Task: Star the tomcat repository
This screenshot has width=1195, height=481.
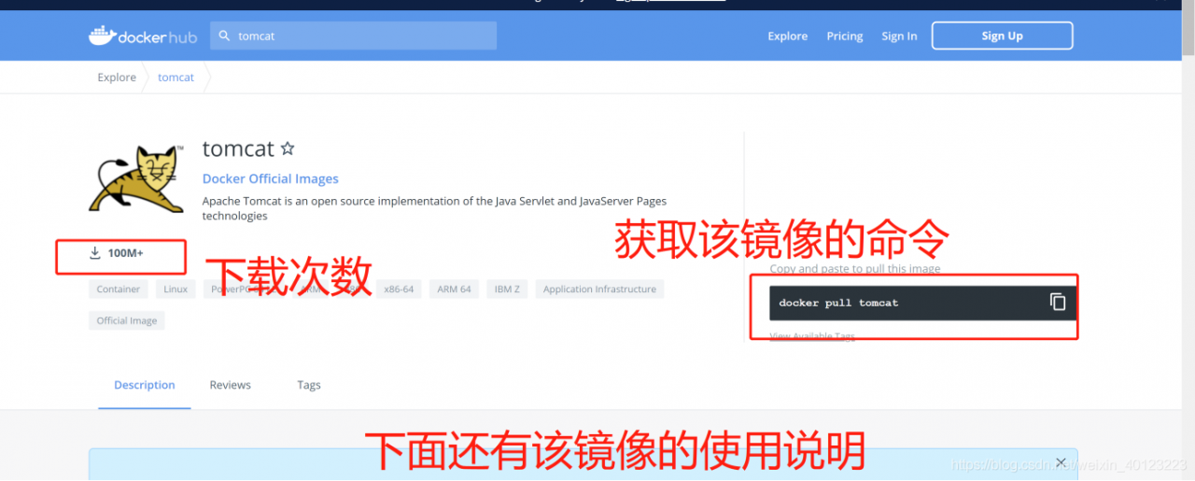Action: coord(288,149)
